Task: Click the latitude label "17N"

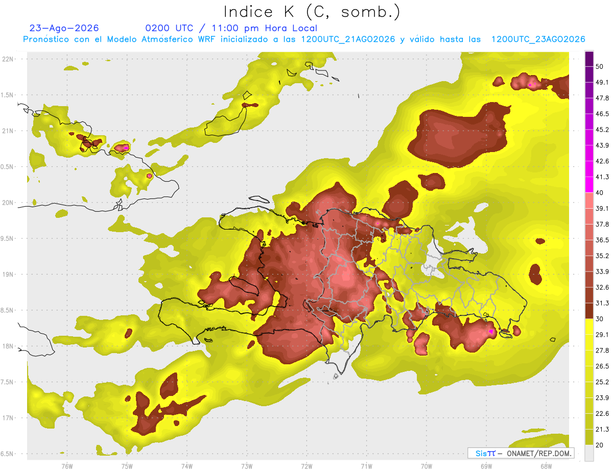Action: click(x=9, y=418)
